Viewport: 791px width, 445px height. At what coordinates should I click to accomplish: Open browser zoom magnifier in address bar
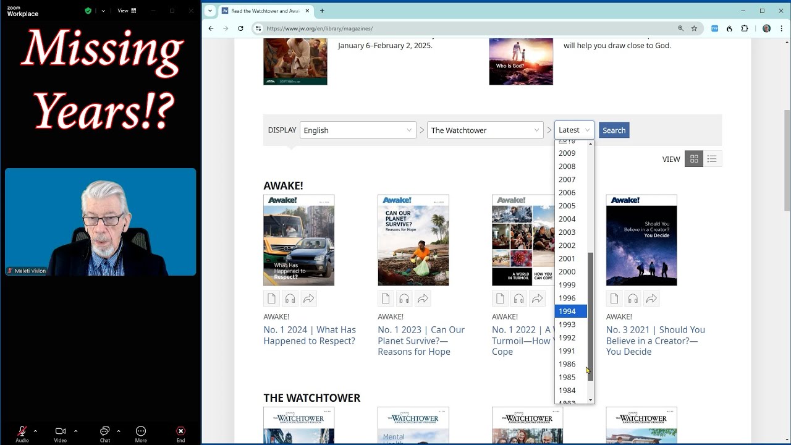point(680,28)
